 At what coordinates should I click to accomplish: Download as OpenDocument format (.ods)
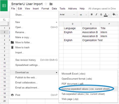88,79
